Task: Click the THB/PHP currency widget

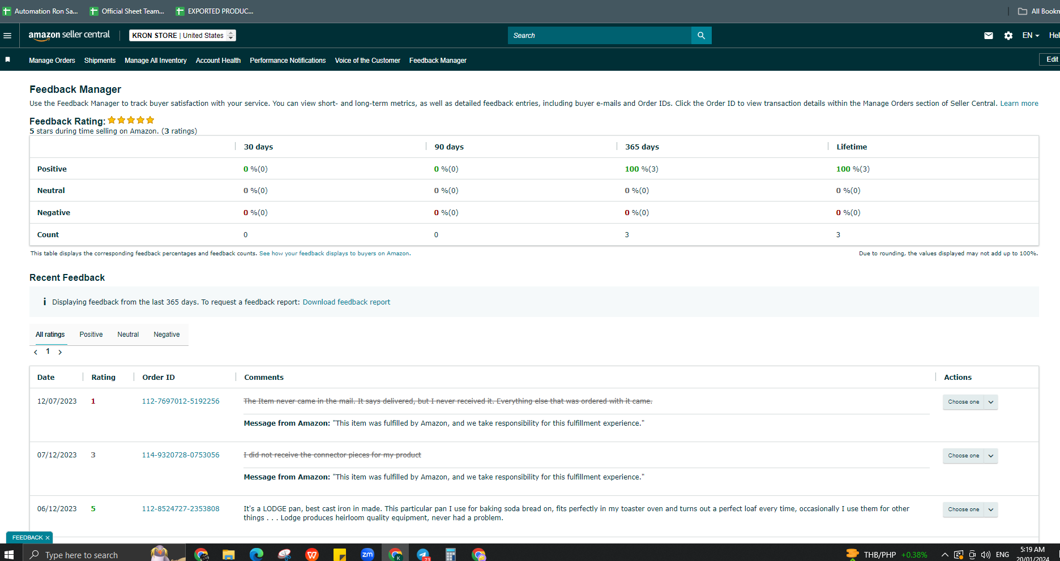Action: click(x=887, y=555)
